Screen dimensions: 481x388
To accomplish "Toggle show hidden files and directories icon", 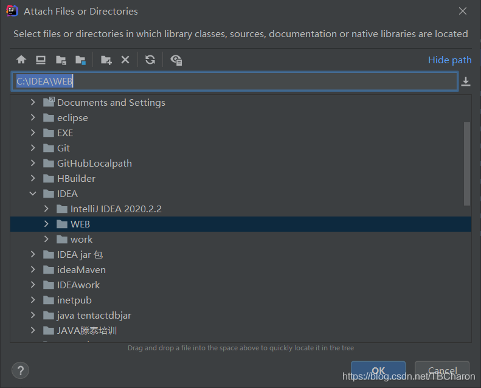I will pos(176,60).
